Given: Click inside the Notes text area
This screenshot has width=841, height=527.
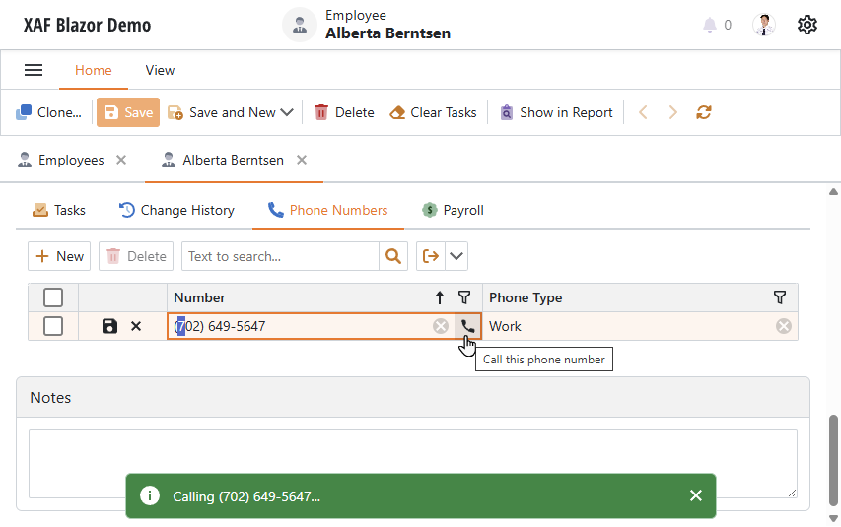Looking at the screenshot, I should [x=412, y=464].
